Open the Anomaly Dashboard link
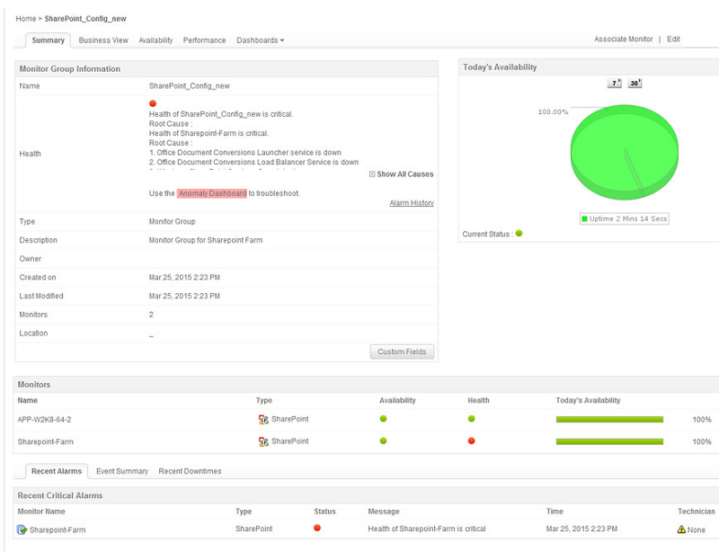Screen dimensions: 719x552 212,193
